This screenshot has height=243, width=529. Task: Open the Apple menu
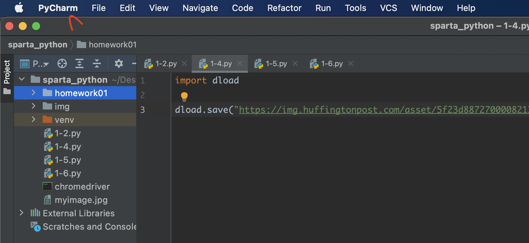click(x=19, y=8)
